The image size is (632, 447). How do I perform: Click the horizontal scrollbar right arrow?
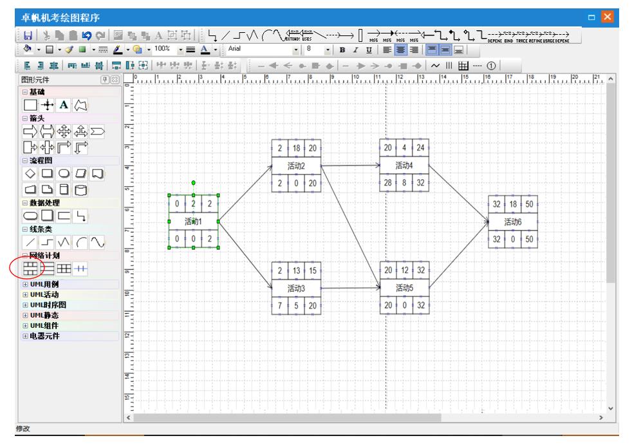click(x=601, y=417)
